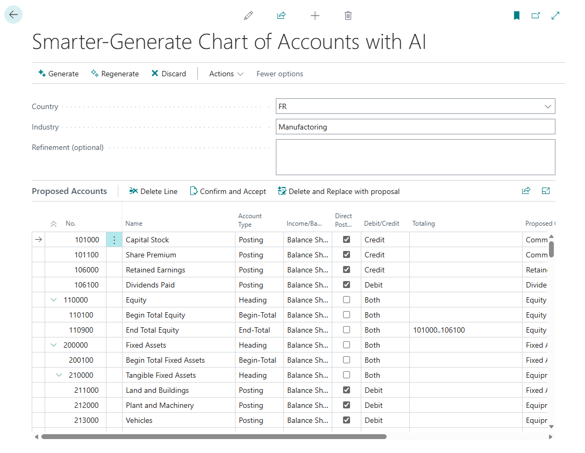
Task: Click the scroll-right arrow of the grid
Action: coord(551,436)
